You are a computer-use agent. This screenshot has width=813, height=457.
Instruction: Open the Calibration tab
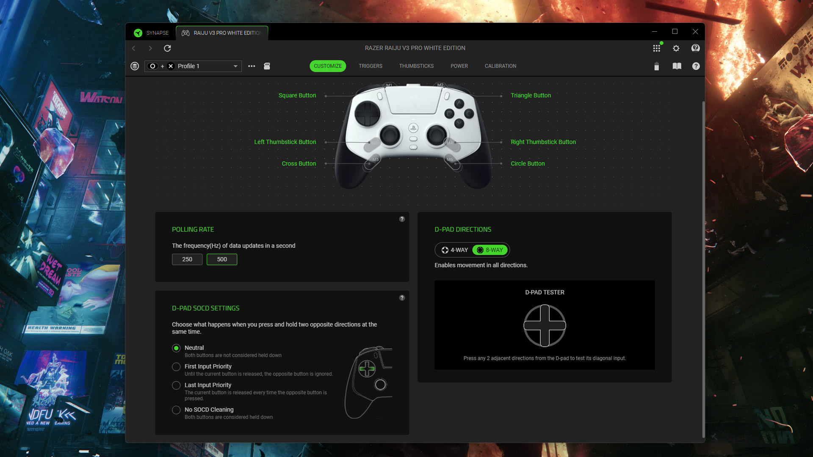click(x=500, y=66)
